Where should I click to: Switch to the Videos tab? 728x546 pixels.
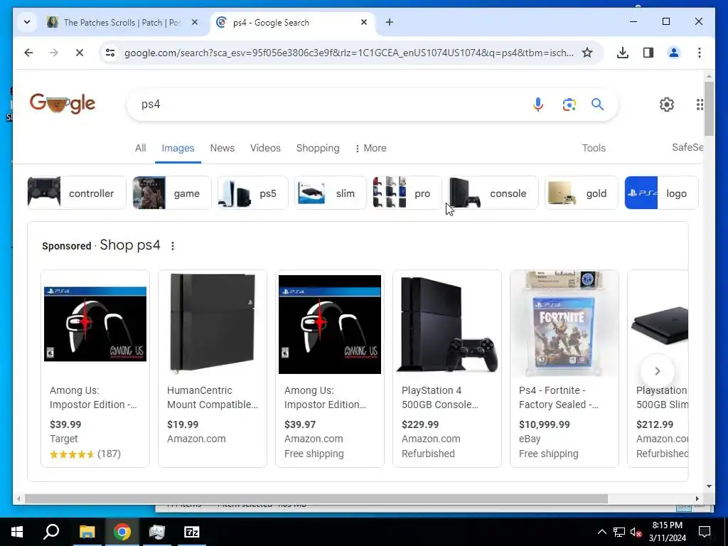(265, 148)
